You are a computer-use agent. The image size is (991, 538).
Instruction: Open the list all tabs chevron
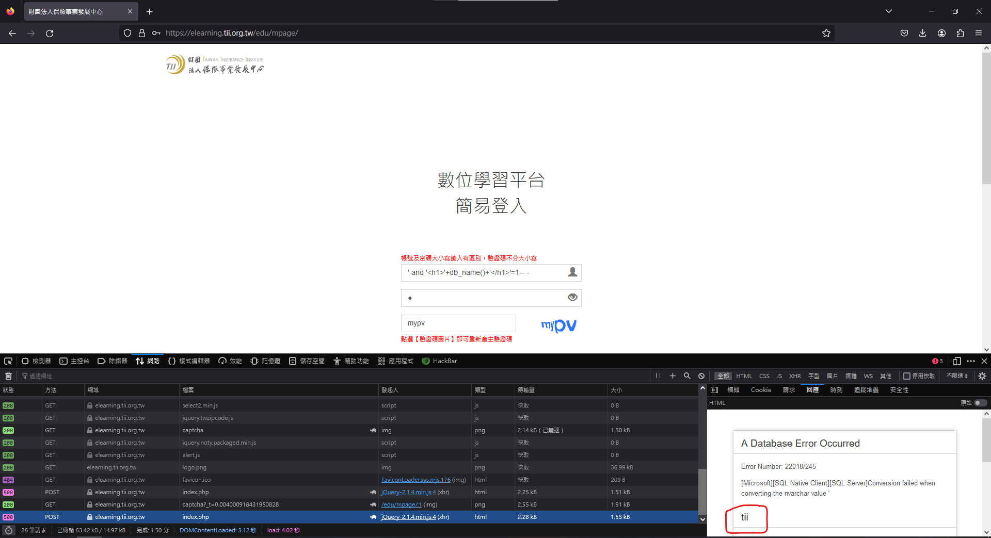click(x=889, y=11)
